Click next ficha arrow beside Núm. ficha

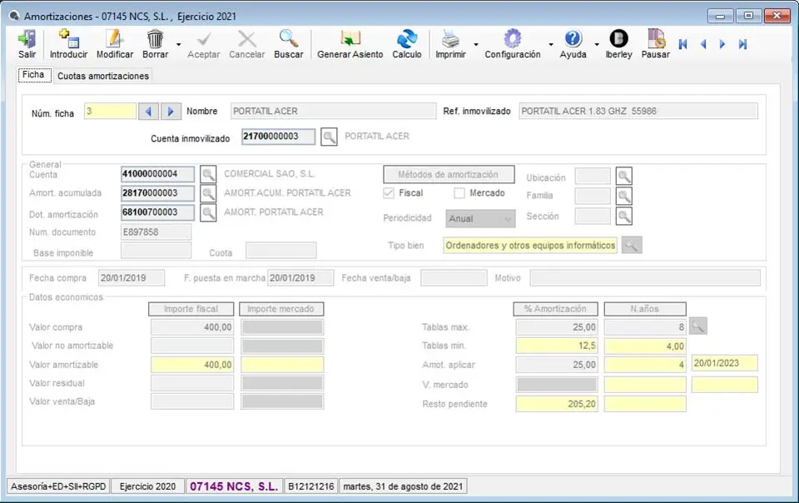[x=171, y=111]
